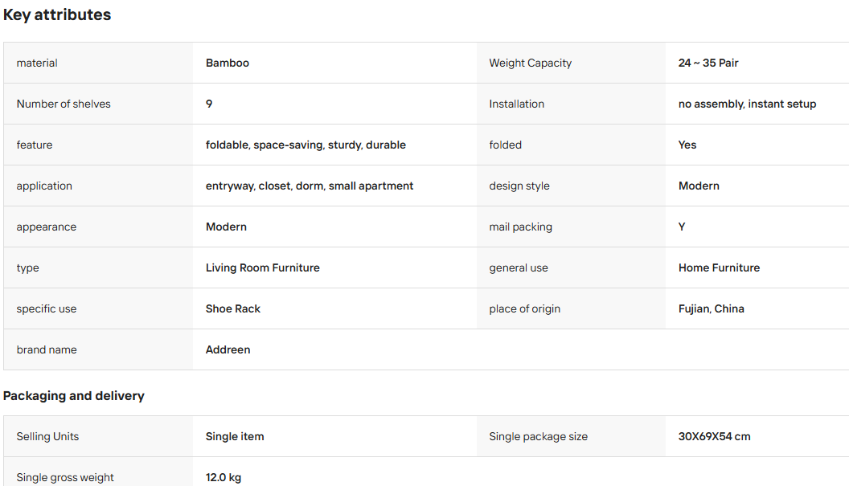Click the Packaging and delivery heading
The image size is (849, 486).
[x=74, y=396]
